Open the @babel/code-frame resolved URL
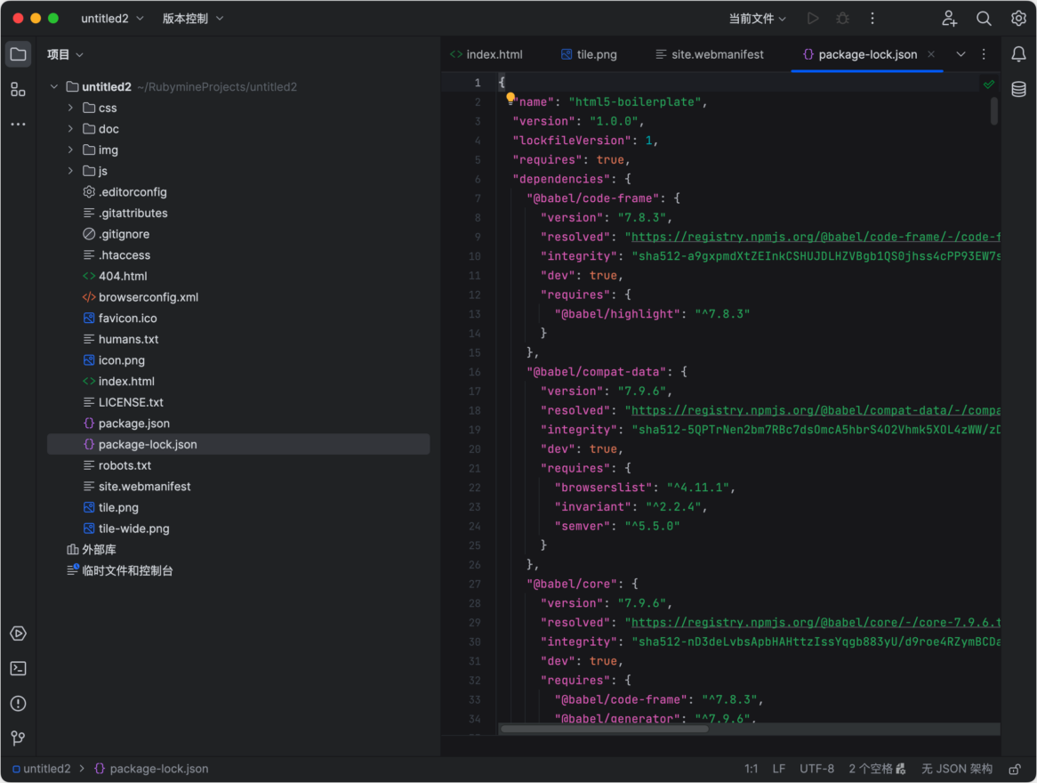Viewport: 1037px width, 783px height. (x=815, y=237)
